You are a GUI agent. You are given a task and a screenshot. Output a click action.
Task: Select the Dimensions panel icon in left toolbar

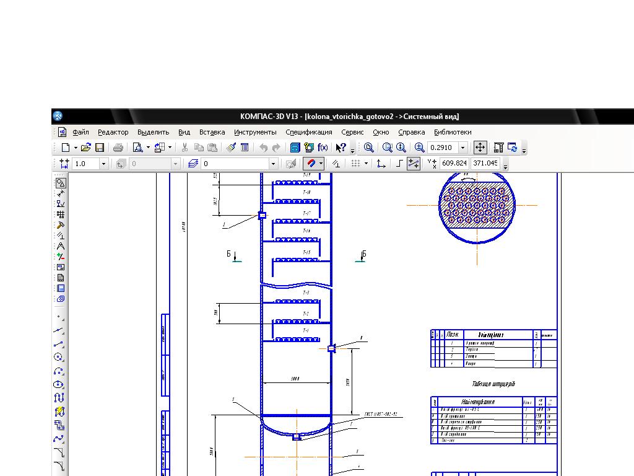[x=61, y=193]
